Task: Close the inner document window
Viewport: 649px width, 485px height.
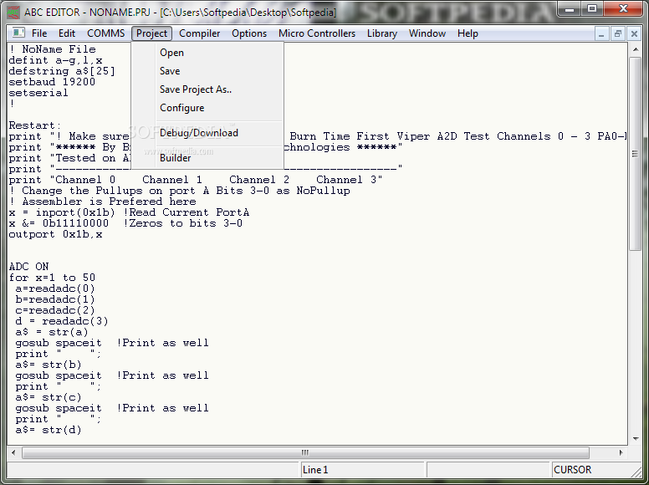Action: point(634,33)
